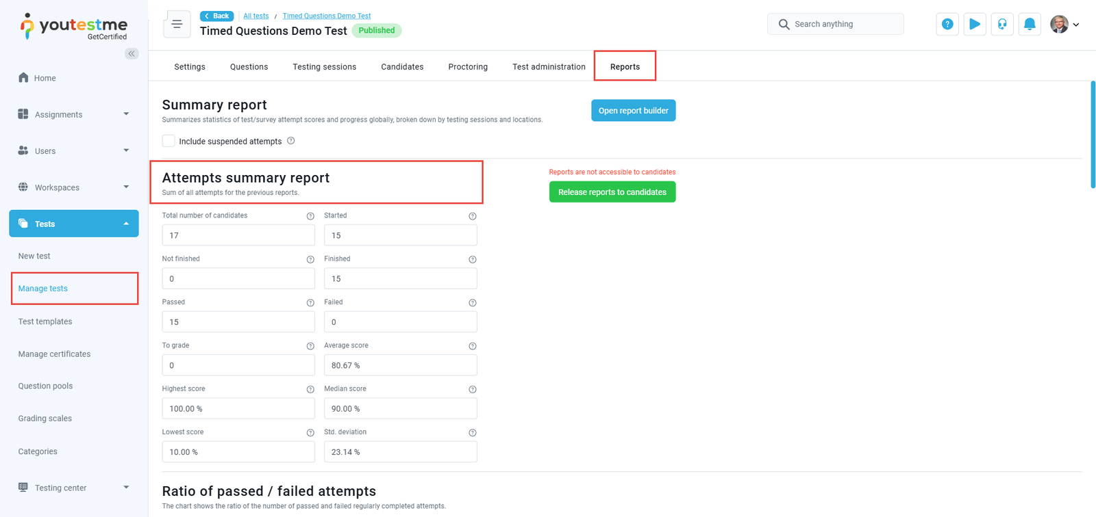Click Open report builder button

pyautogui.click(x=633, y=111)
